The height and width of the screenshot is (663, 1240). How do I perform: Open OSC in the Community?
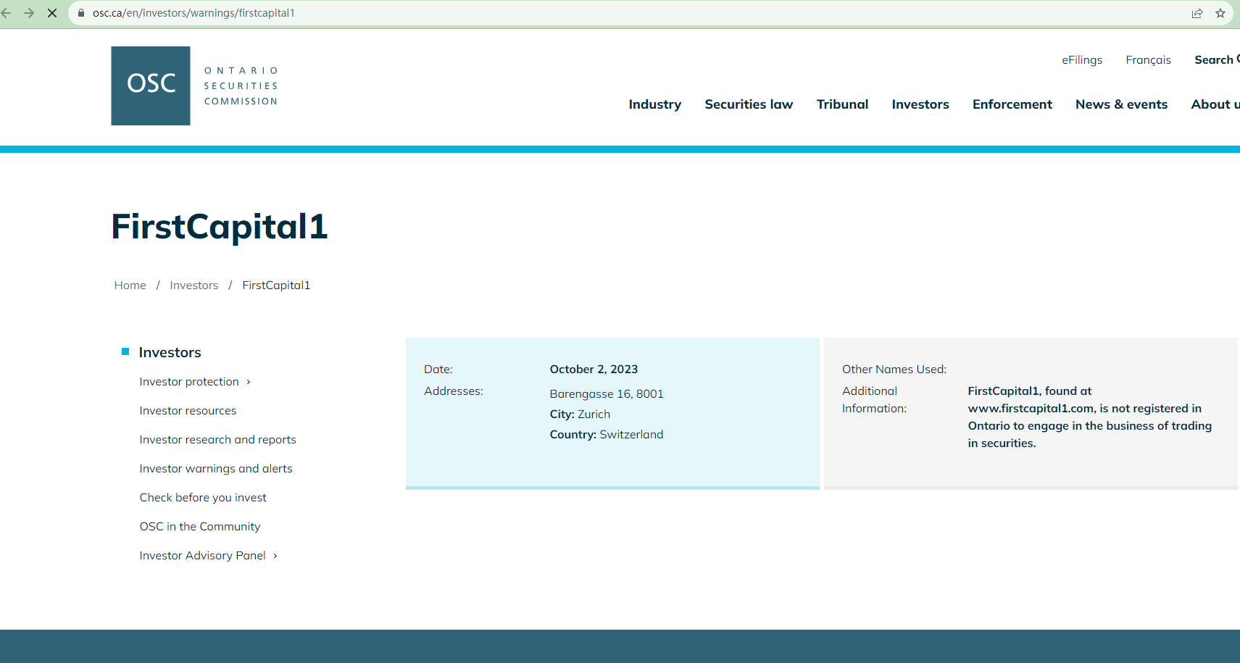[200, 527]
